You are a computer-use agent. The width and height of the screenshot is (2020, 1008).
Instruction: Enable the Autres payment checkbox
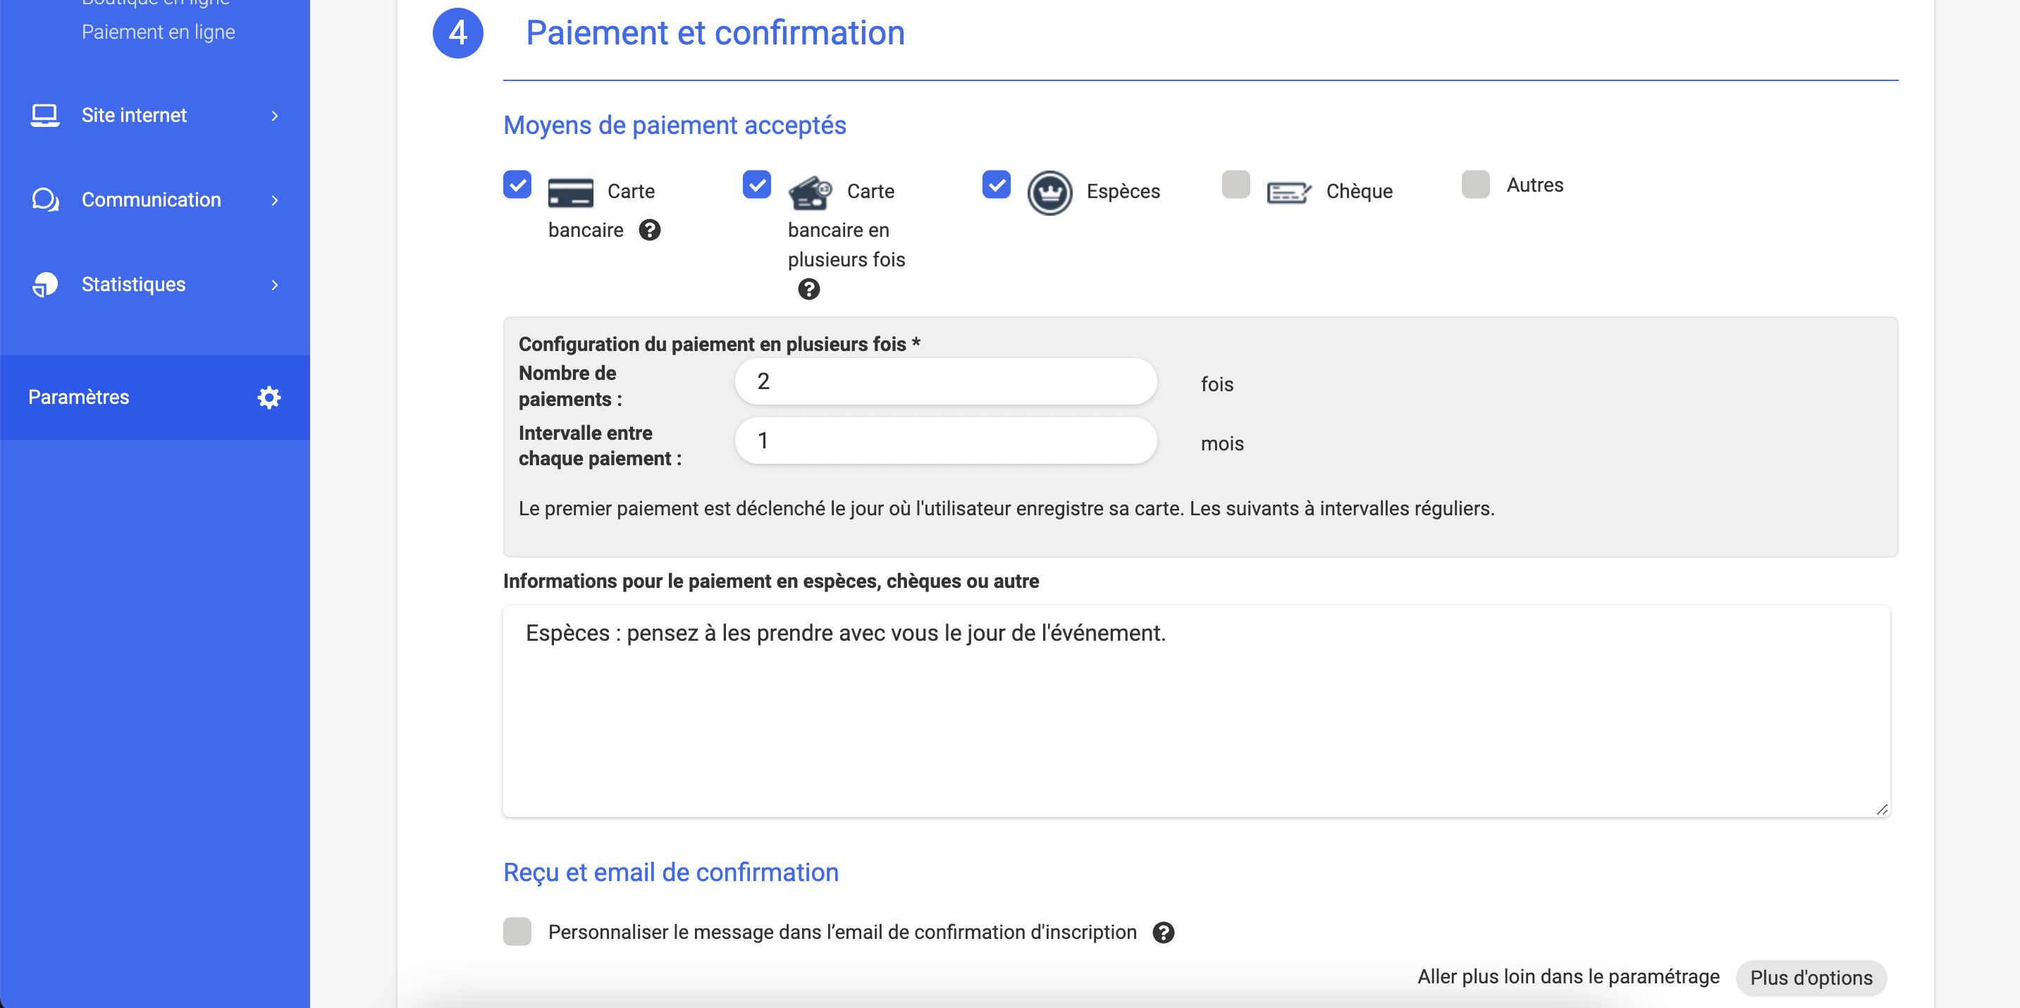[x=1475, y=185]
